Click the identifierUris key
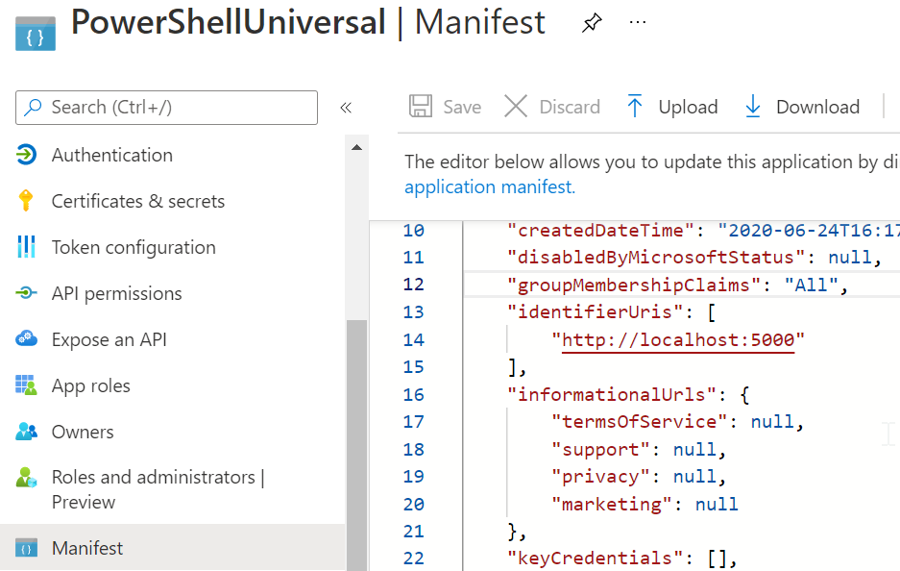Screen dimensions: 900x571 click(595, 312)
